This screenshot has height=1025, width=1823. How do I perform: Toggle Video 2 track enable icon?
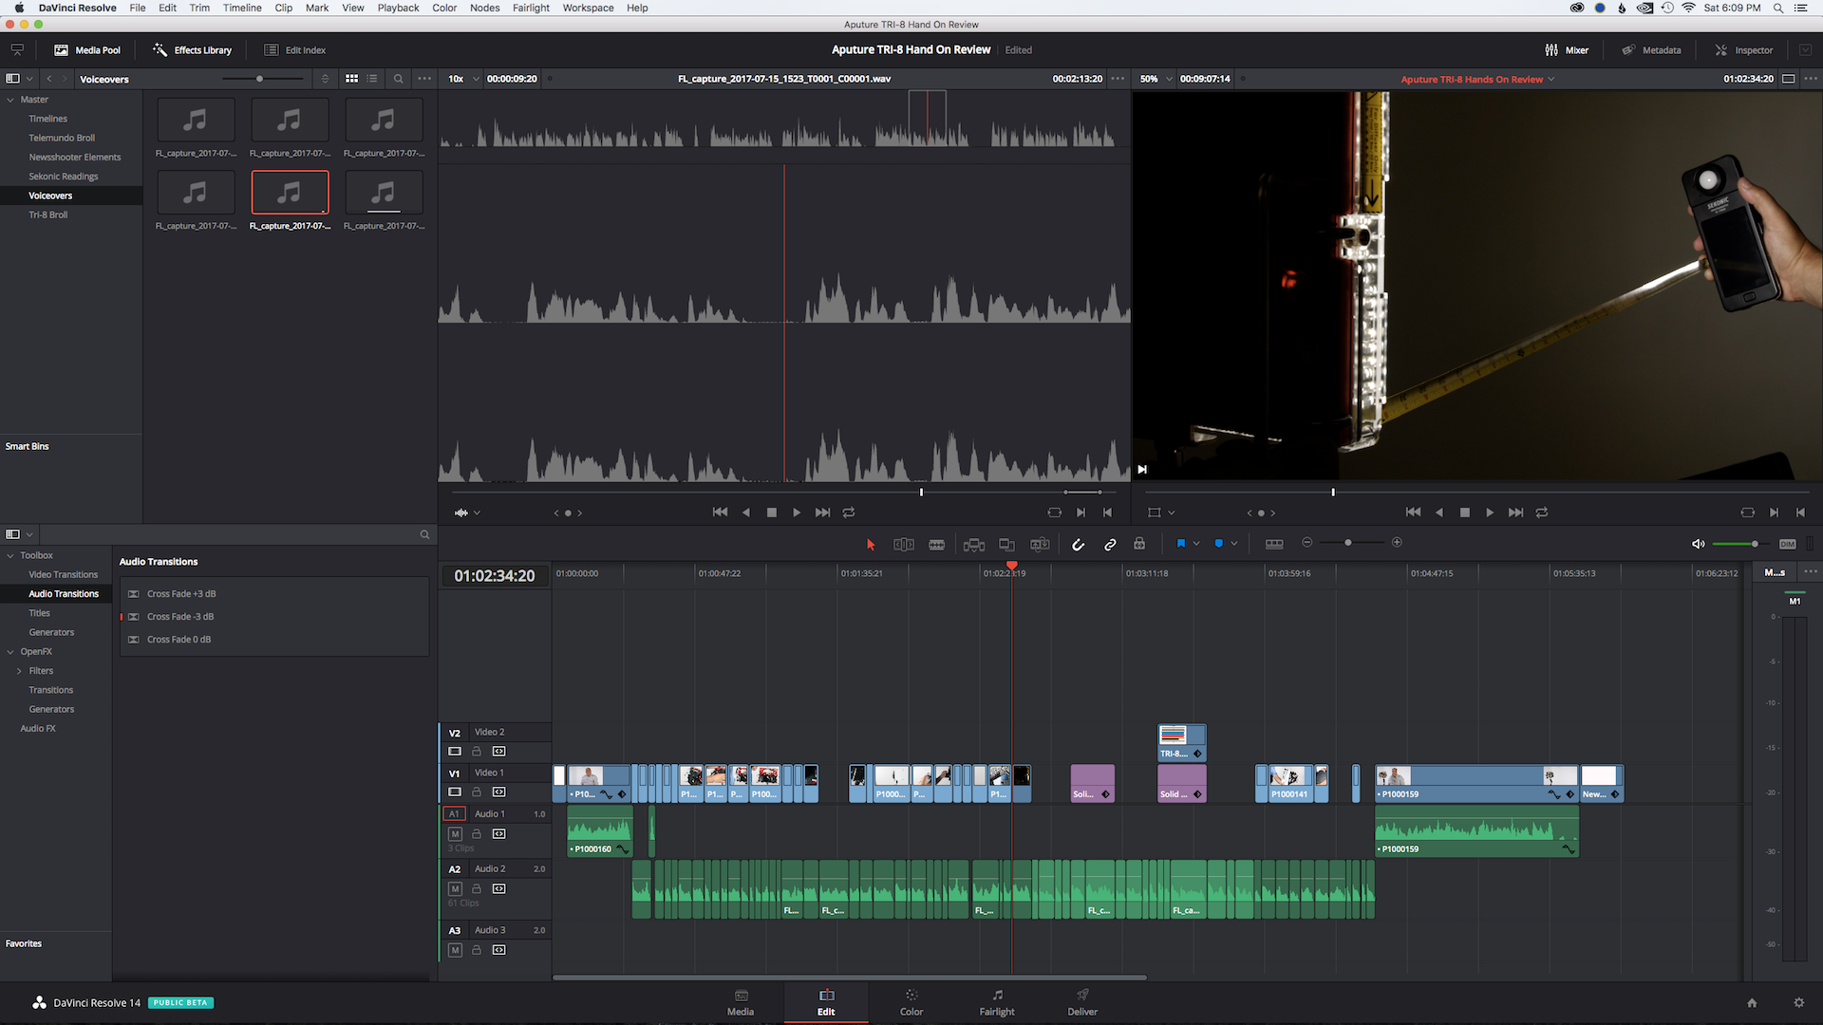455,751
